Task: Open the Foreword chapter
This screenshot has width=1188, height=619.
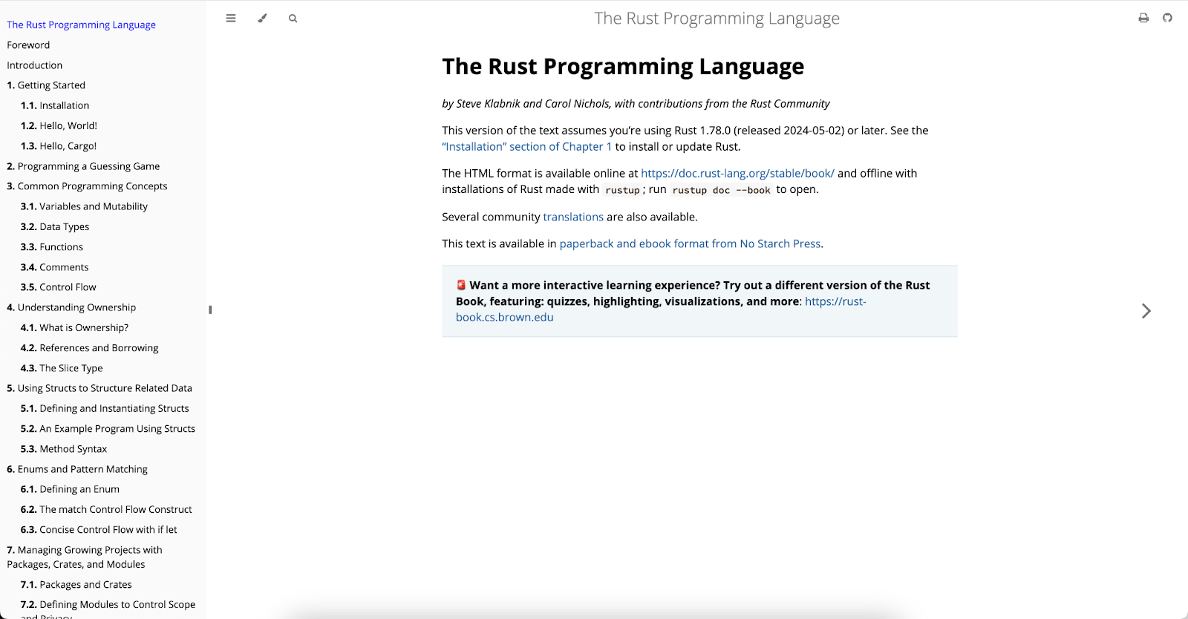Action: click(x=28, y=45)
